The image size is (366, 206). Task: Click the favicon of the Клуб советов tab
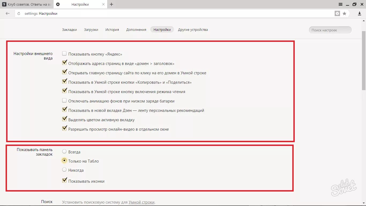4,4
